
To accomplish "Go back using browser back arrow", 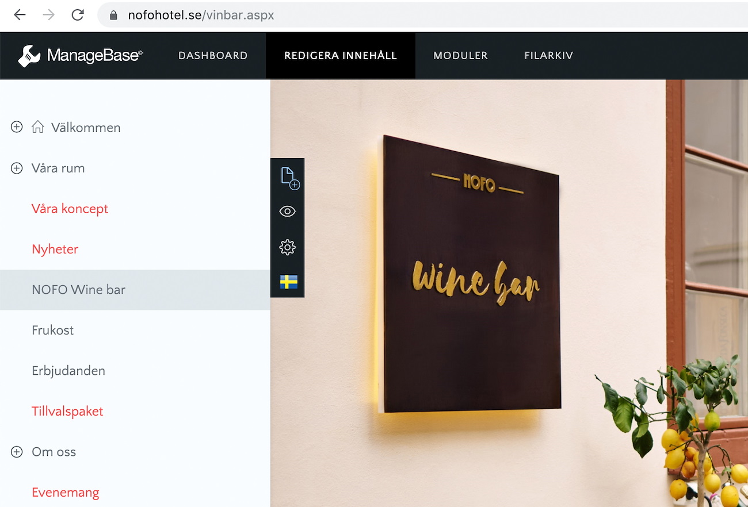I will [x=20, y=16].
